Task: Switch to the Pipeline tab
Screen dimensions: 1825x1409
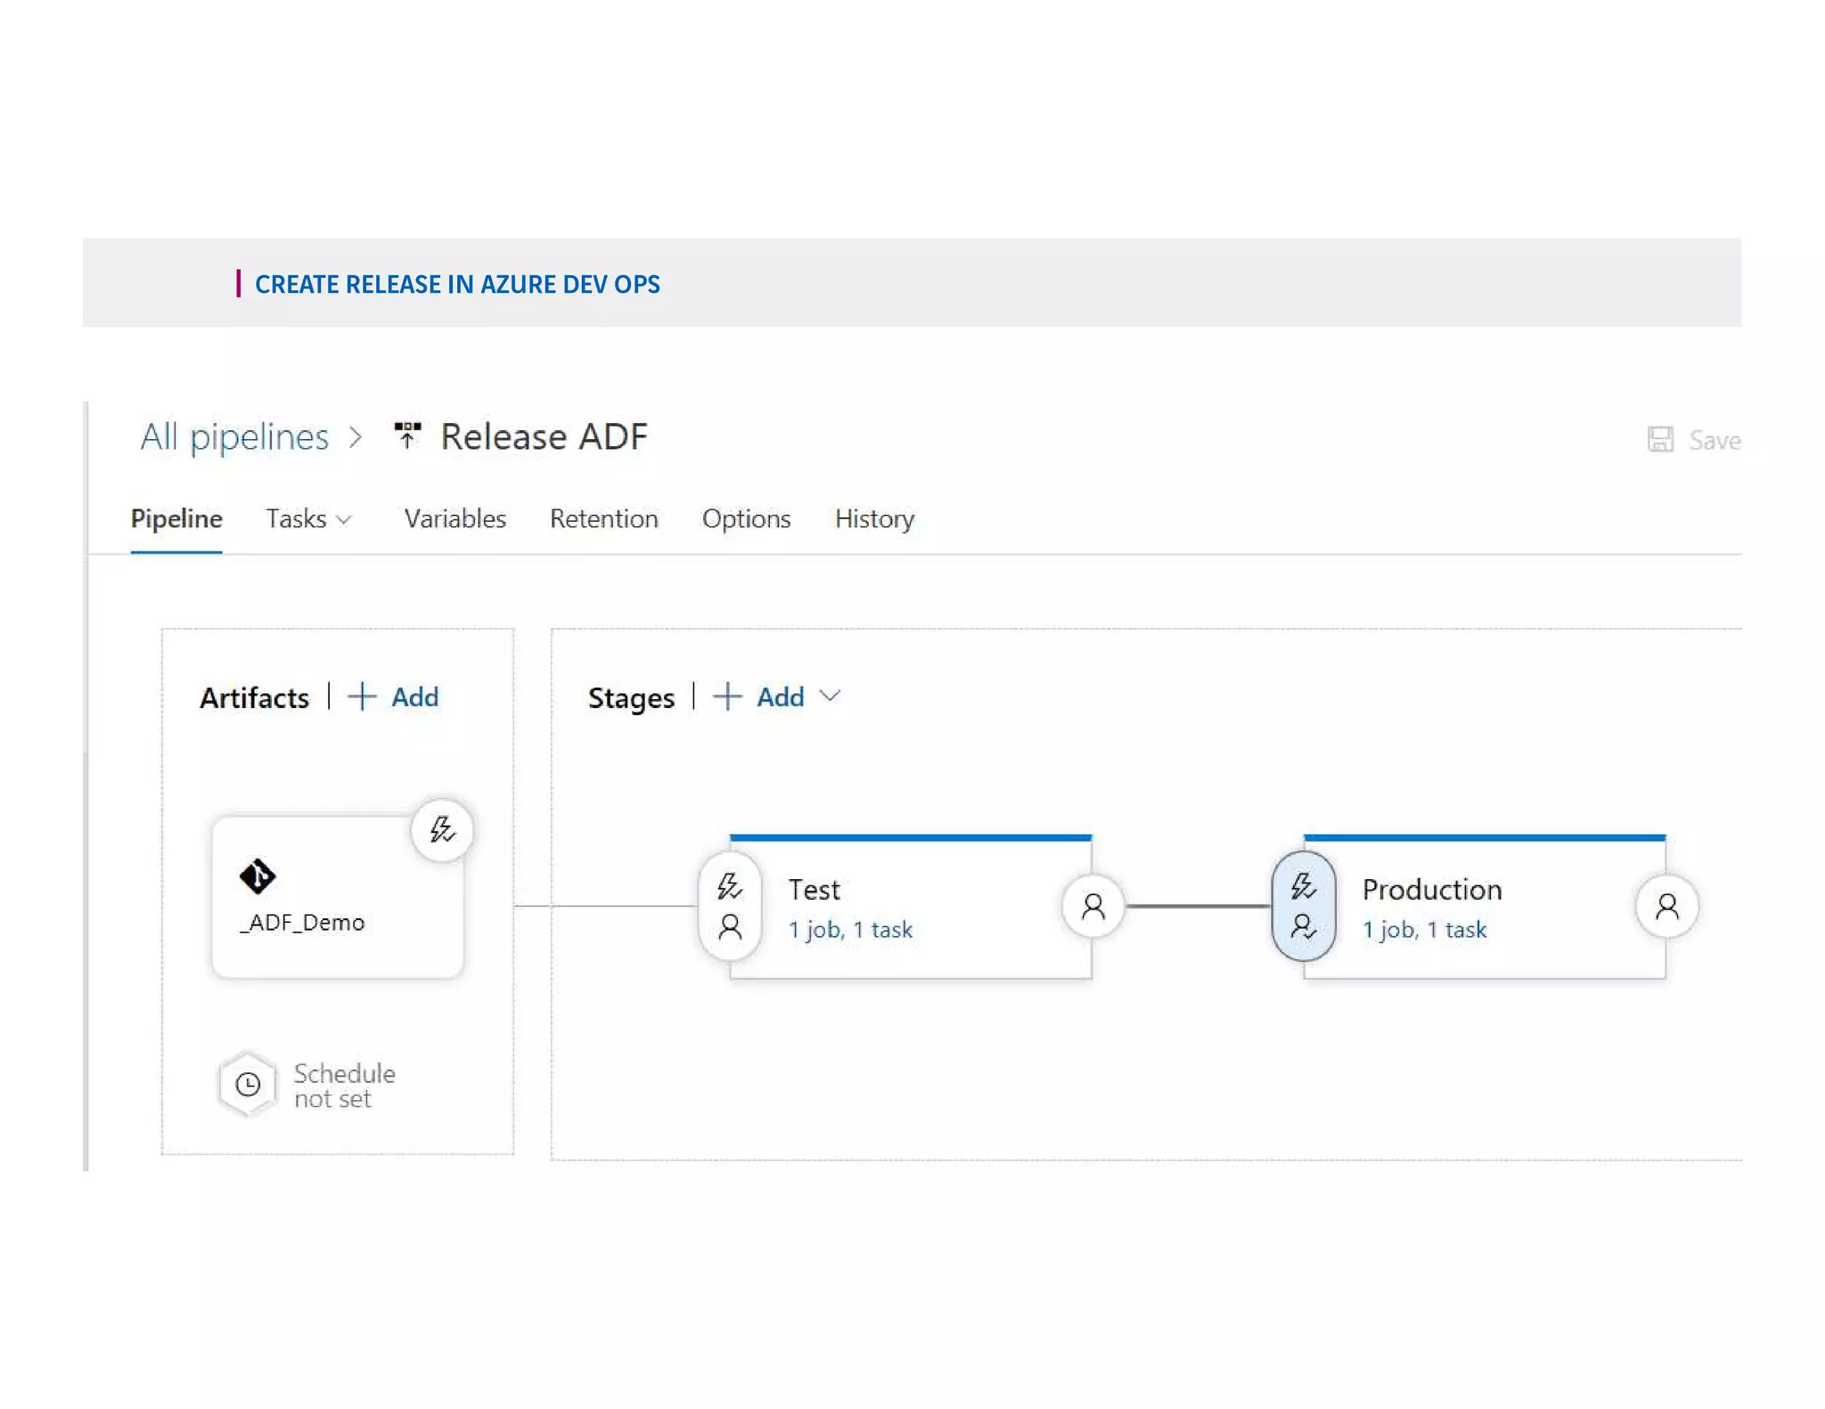Action: 176,518
